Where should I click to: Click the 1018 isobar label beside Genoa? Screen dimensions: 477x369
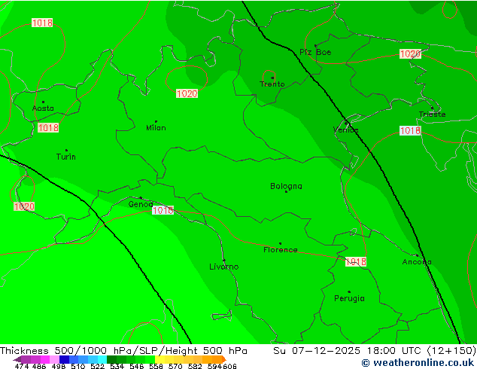pyautogui.click(x=163, y=210)
